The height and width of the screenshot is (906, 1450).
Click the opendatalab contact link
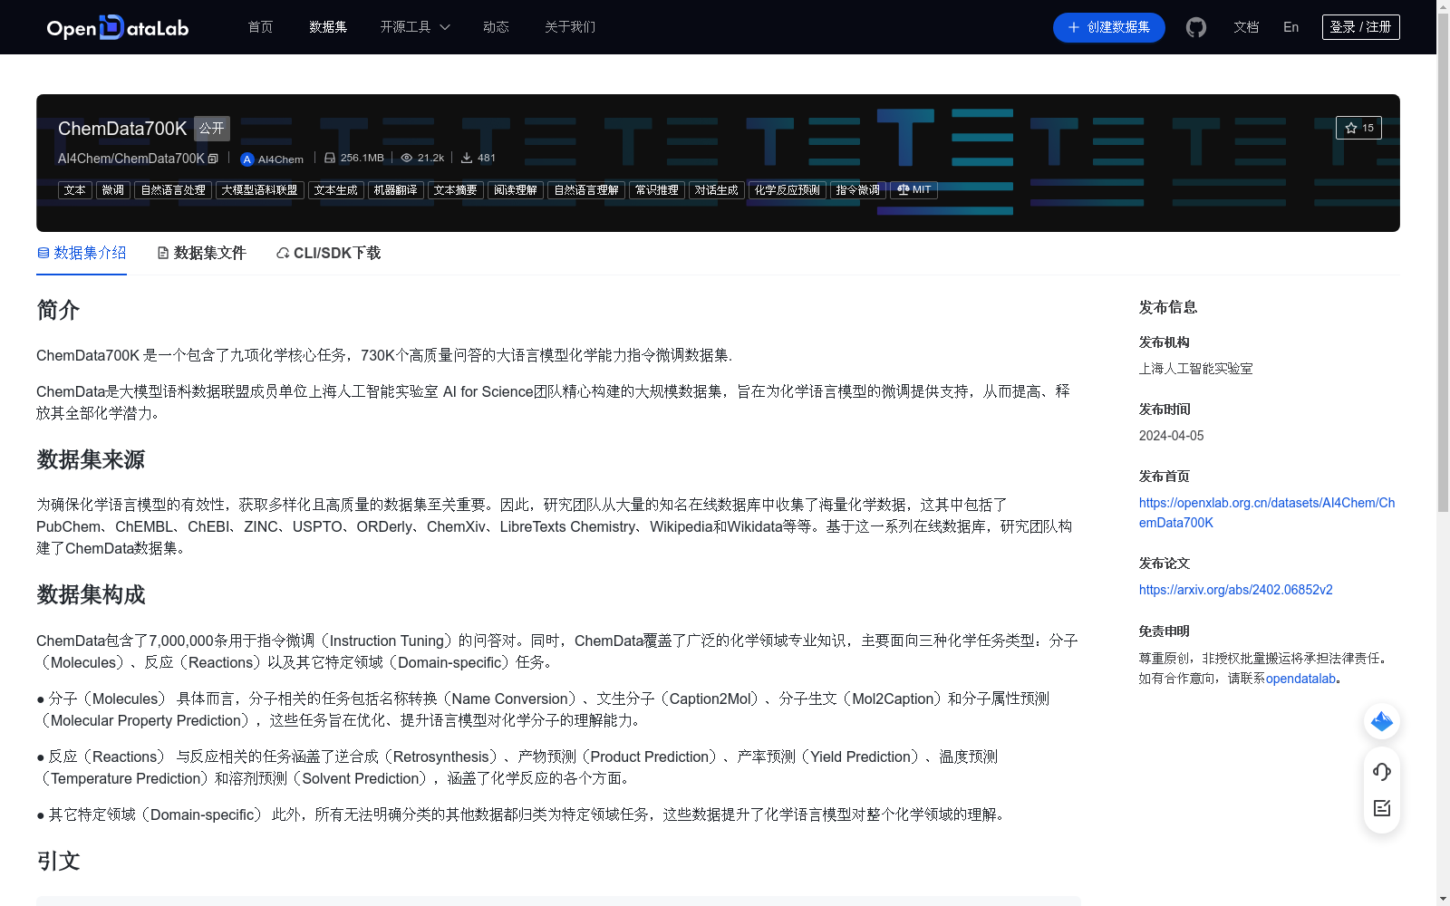[x=1300, y=679]
